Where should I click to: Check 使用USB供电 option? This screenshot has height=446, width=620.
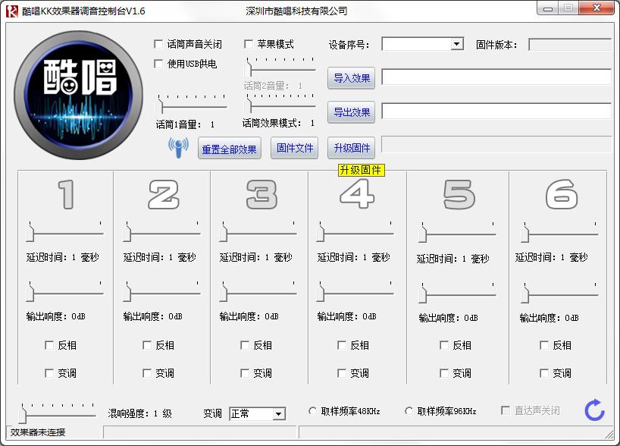pos(158,64)
